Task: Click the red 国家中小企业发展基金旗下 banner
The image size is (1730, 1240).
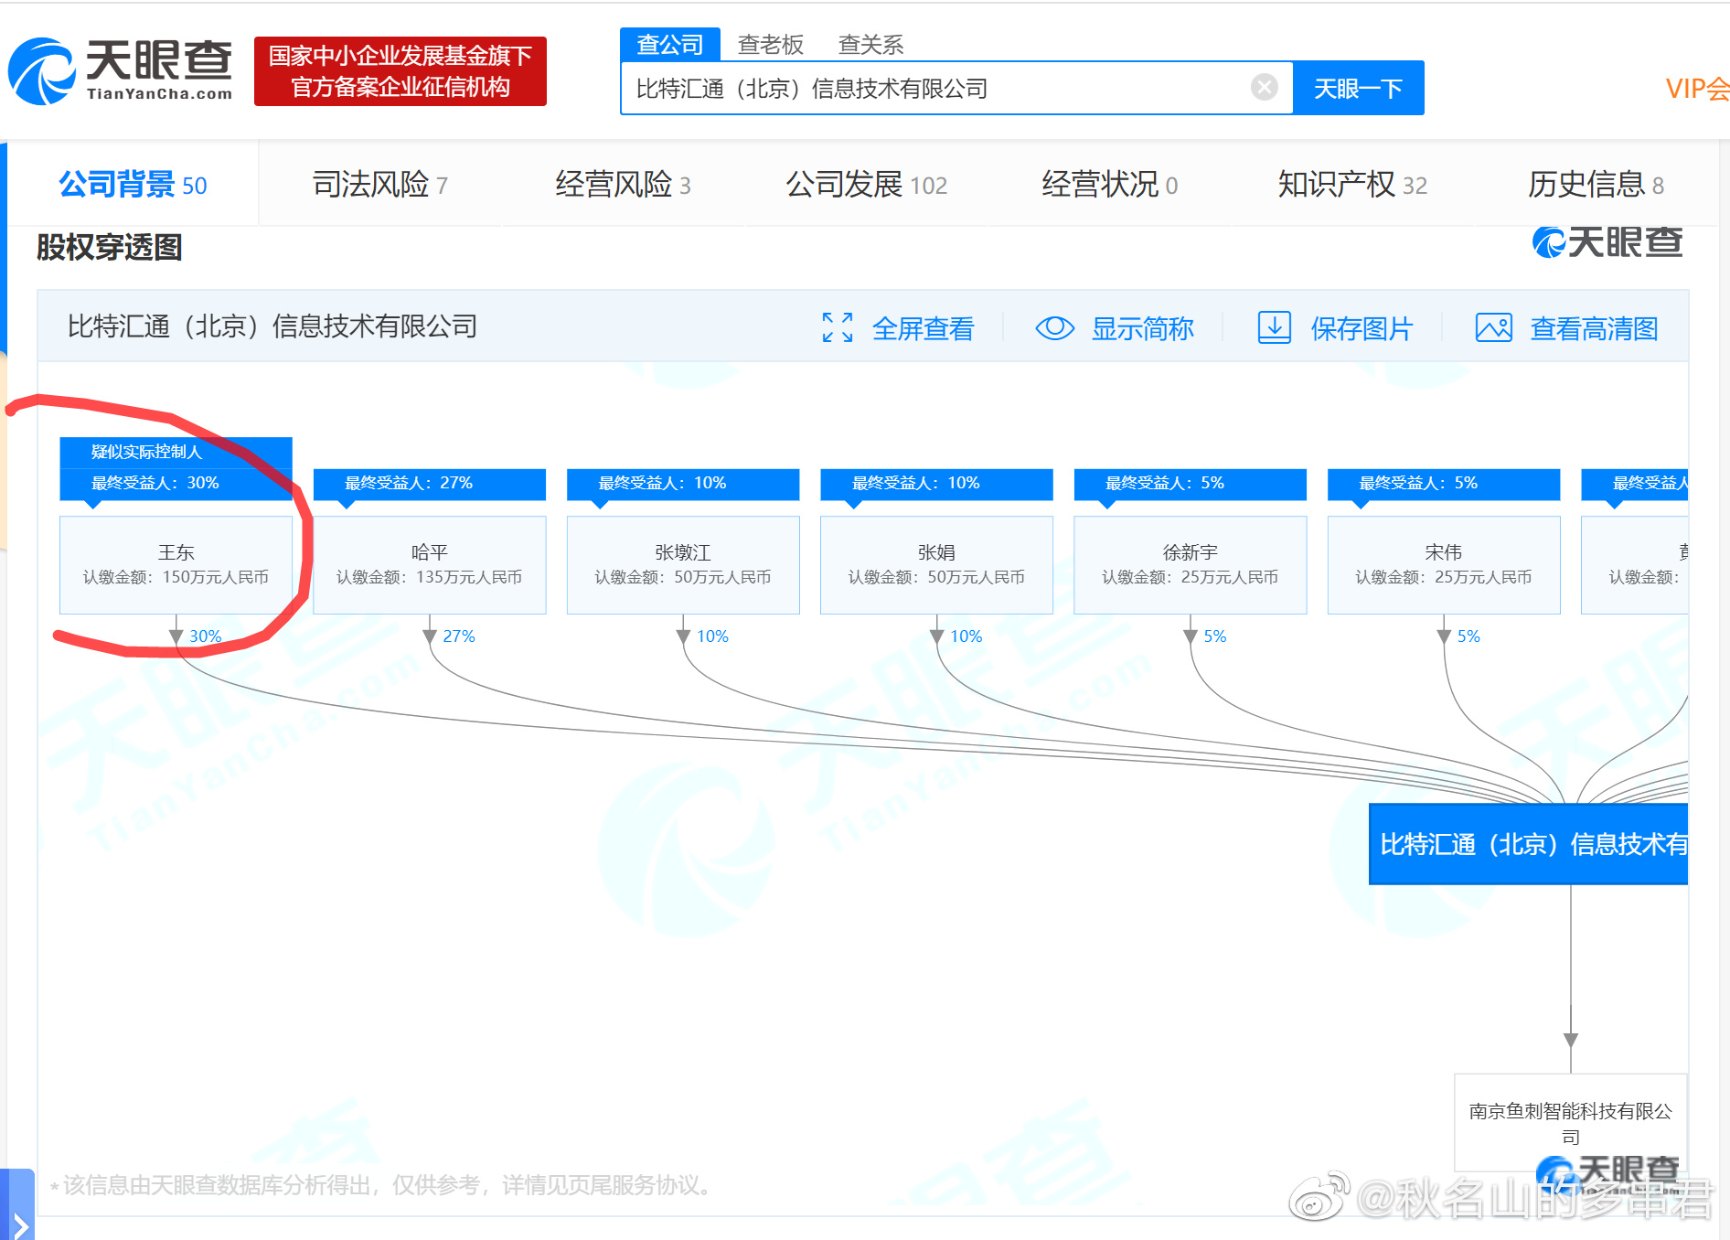Action: click(400, 71)
